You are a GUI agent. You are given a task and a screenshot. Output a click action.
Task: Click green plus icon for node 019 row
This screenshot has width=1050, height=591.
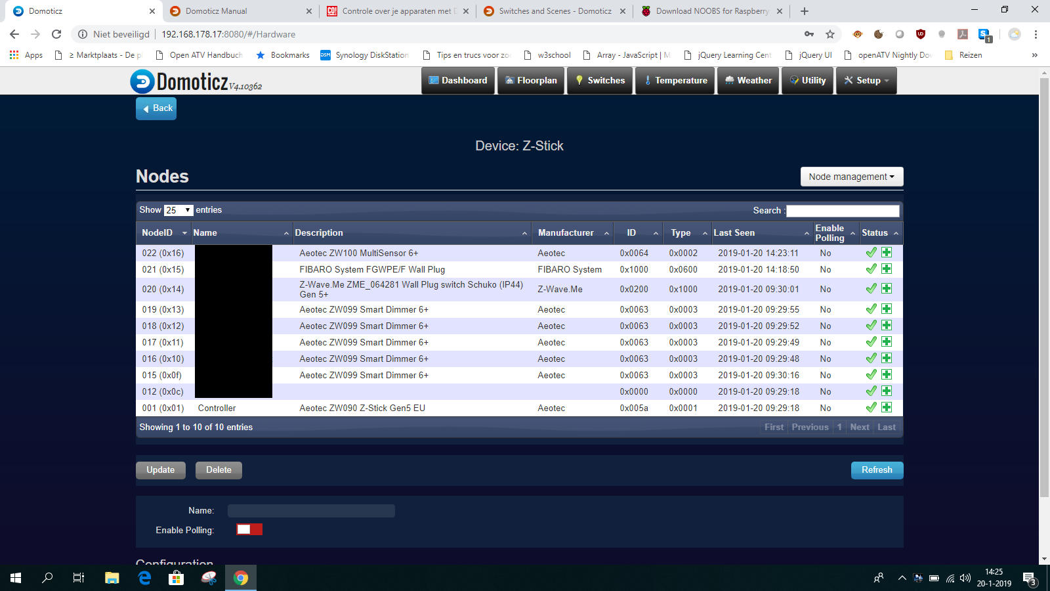[x=887, y=309]
